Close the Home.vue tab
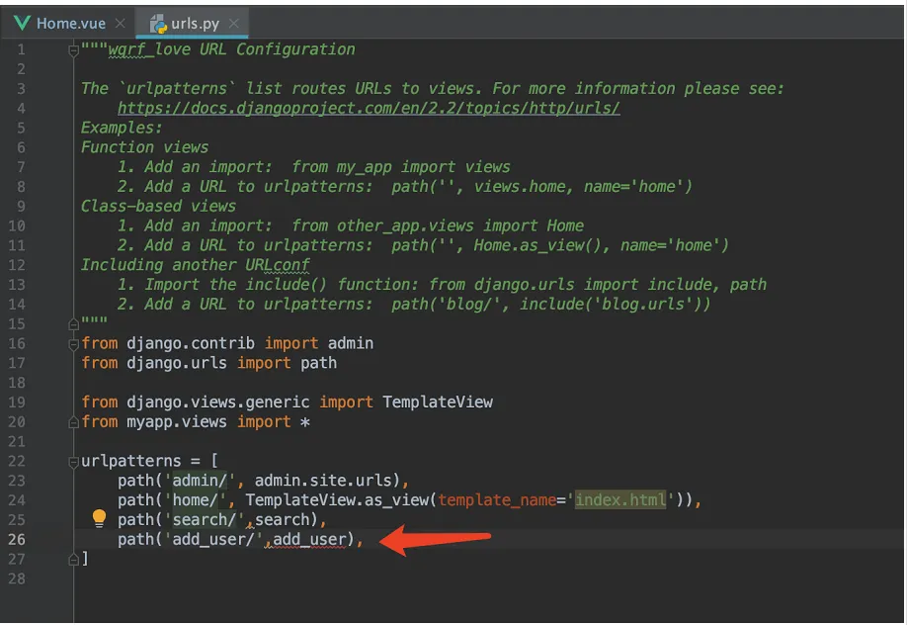This screenshot has height=625, width=907. click(x=120, y=23)
